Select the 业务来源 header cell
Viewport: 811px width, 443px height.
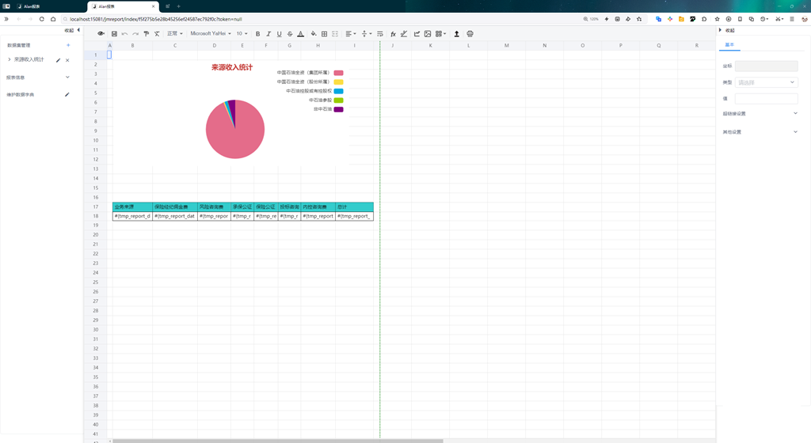pyautogui.click(x=132, y=206)
